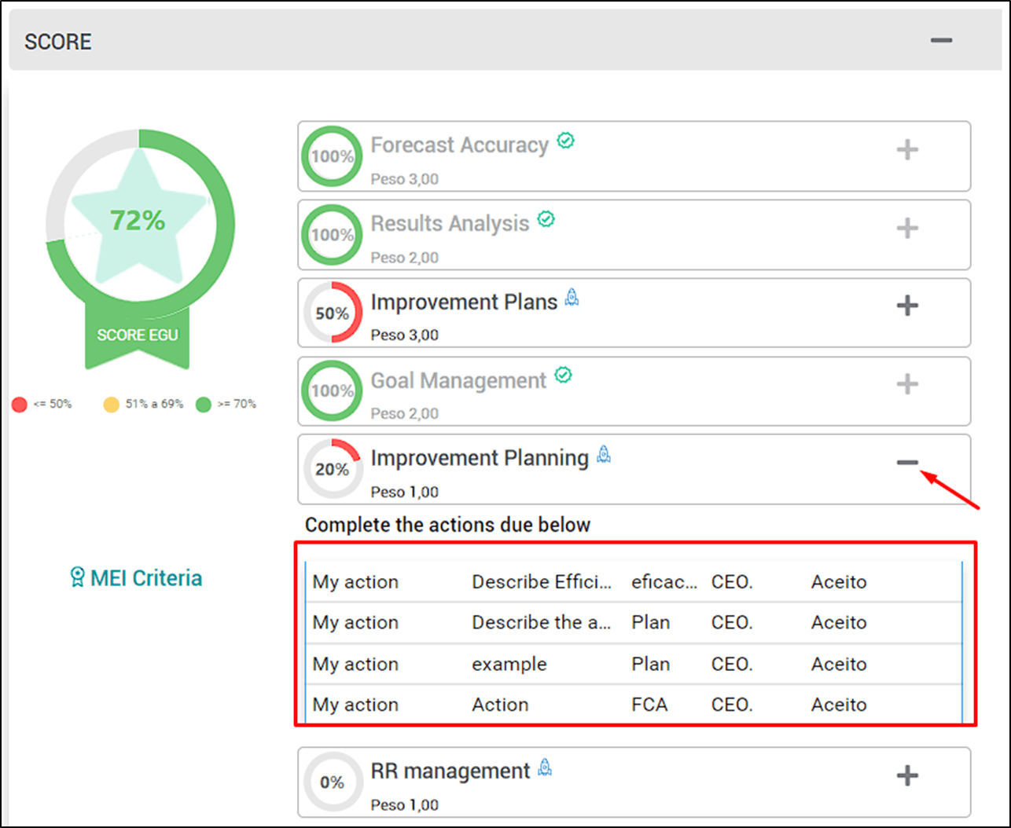Screen dimensions: 1011x828
Task: Click 'Peso 3,00' under Forecast Accuracy
Action: tap(404, 179)
